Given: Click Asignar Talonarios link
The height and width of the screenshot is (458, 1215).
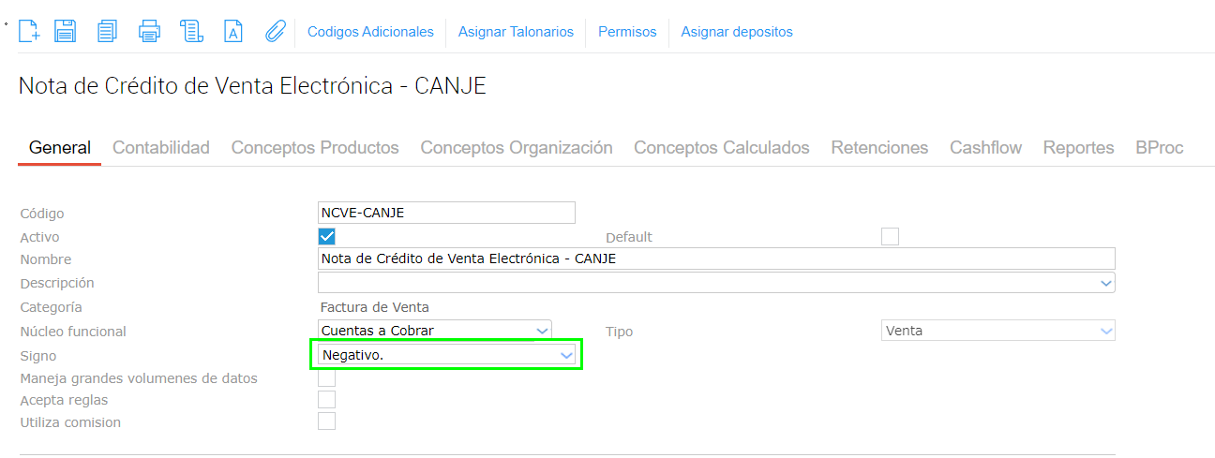Looking at the screenshot, I should (x=516, y=32).
